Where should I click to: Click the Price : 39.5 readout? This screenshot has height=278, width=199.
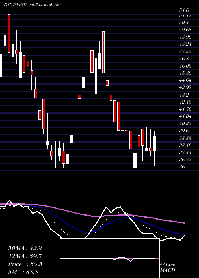click(25, 264)
